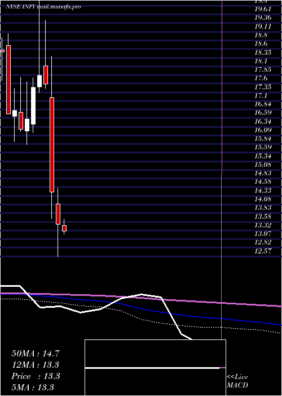
Task: Click the NYSE INFY chart title
Action: pyautogui.click(x=43, y=7)
